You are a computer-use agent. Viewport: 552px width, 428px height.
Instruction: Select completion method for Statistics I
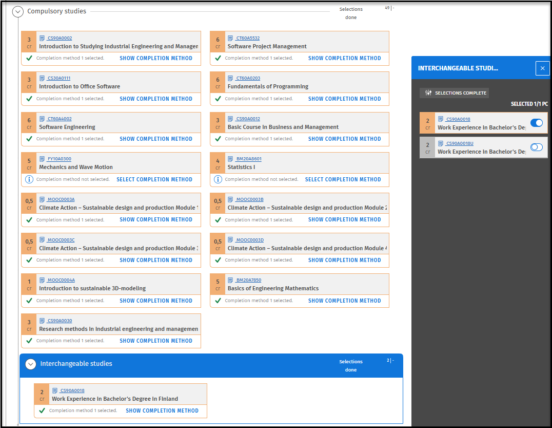[x=343, y=179]
